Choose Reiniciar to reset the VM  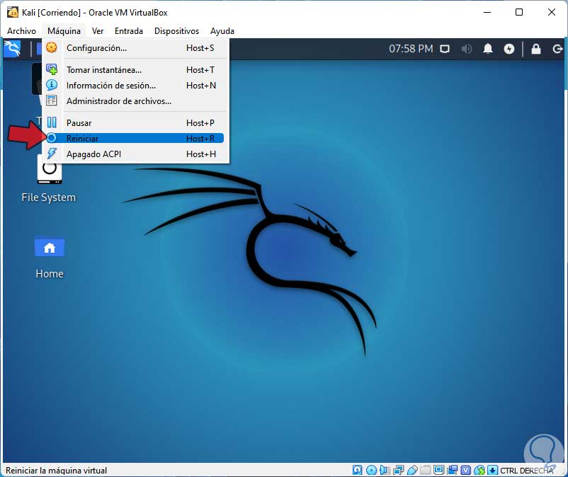[135, 138]
